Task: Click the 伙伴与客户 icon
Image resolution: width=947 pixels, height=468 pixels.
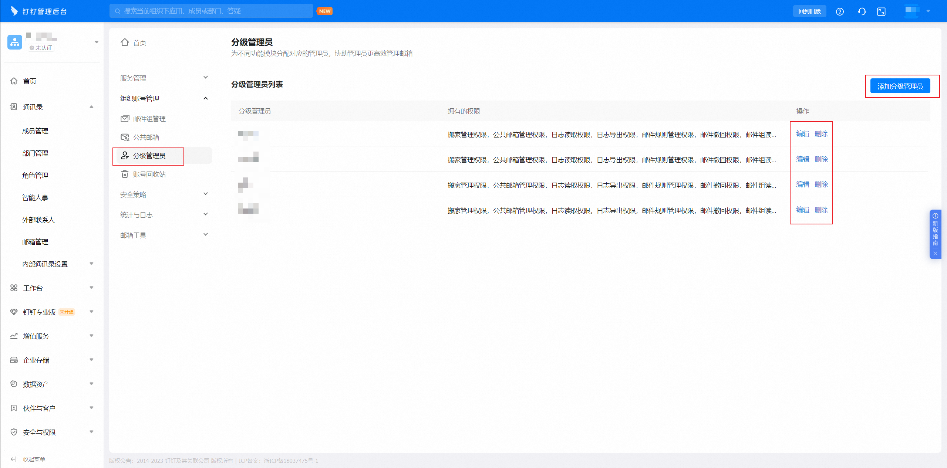Action: pos(14,408)
